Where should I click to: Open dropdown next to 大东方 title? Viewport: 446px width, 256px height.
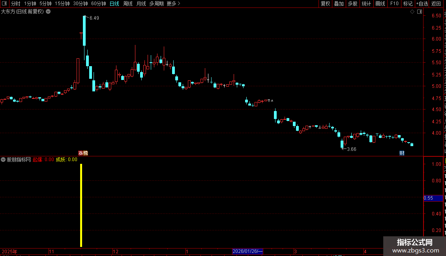[x=49, y=12]
